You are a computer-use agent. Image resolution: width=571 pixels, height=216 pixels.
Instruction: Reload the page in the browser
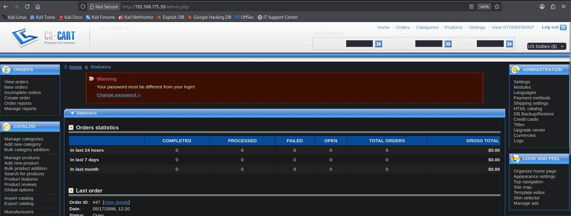(27, 7)
